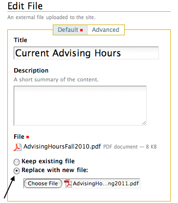178x203 pixels.
Task: Click the PDF icon beside AdvisingHo...ng2011.pdf
Action: [x=68, y=183]
